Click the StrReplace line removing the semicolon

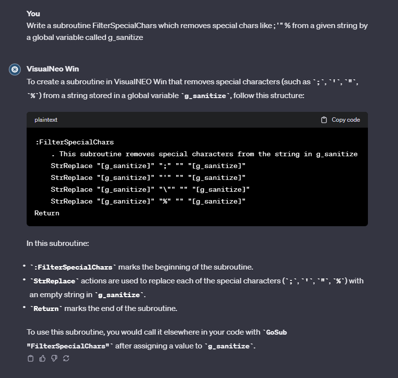coord(148,166)
